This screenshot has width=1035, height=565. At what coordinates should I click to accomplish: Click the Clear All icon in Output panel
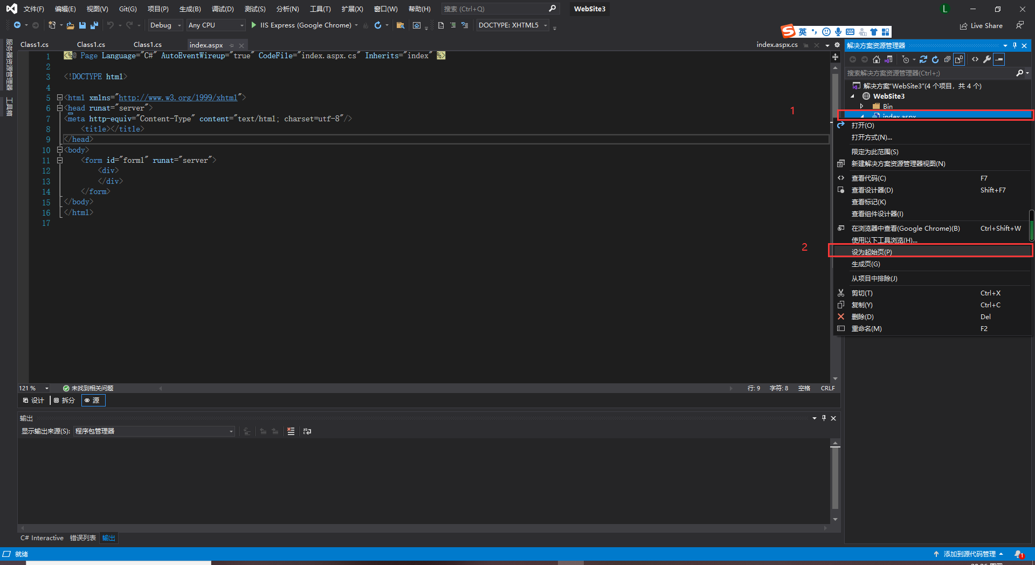(291, 431)
